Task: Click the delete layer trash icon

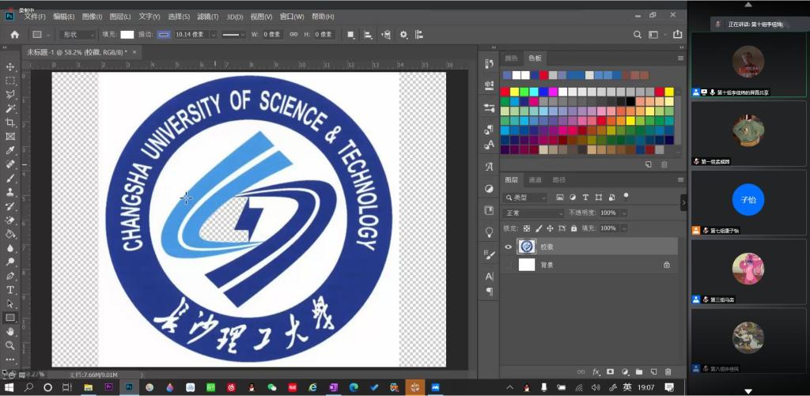Action: tap(668, 371)
